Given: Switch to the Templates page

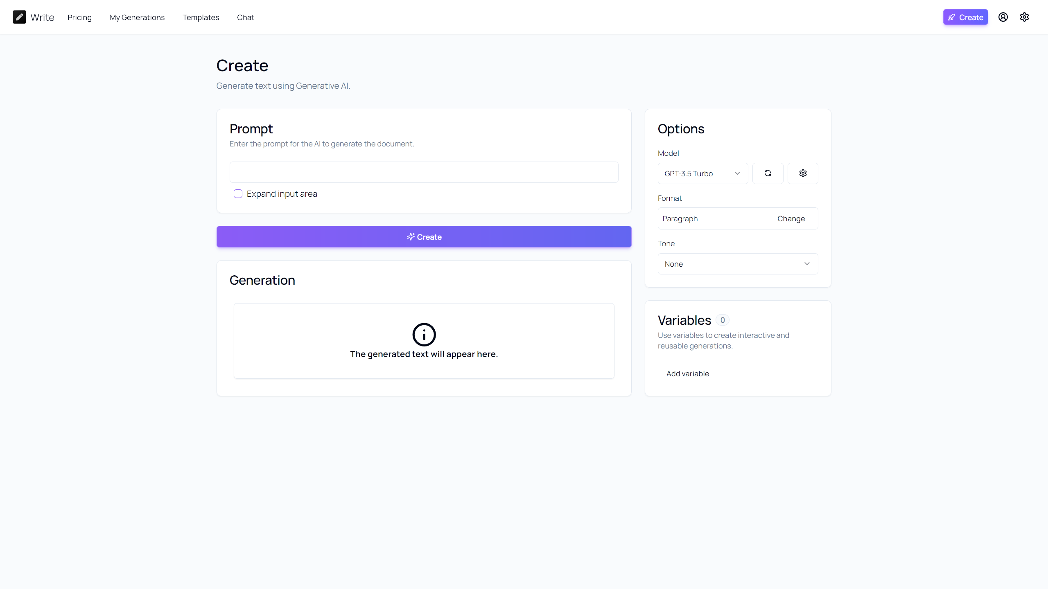Looking at the screenshot, I should pos(201,17).
